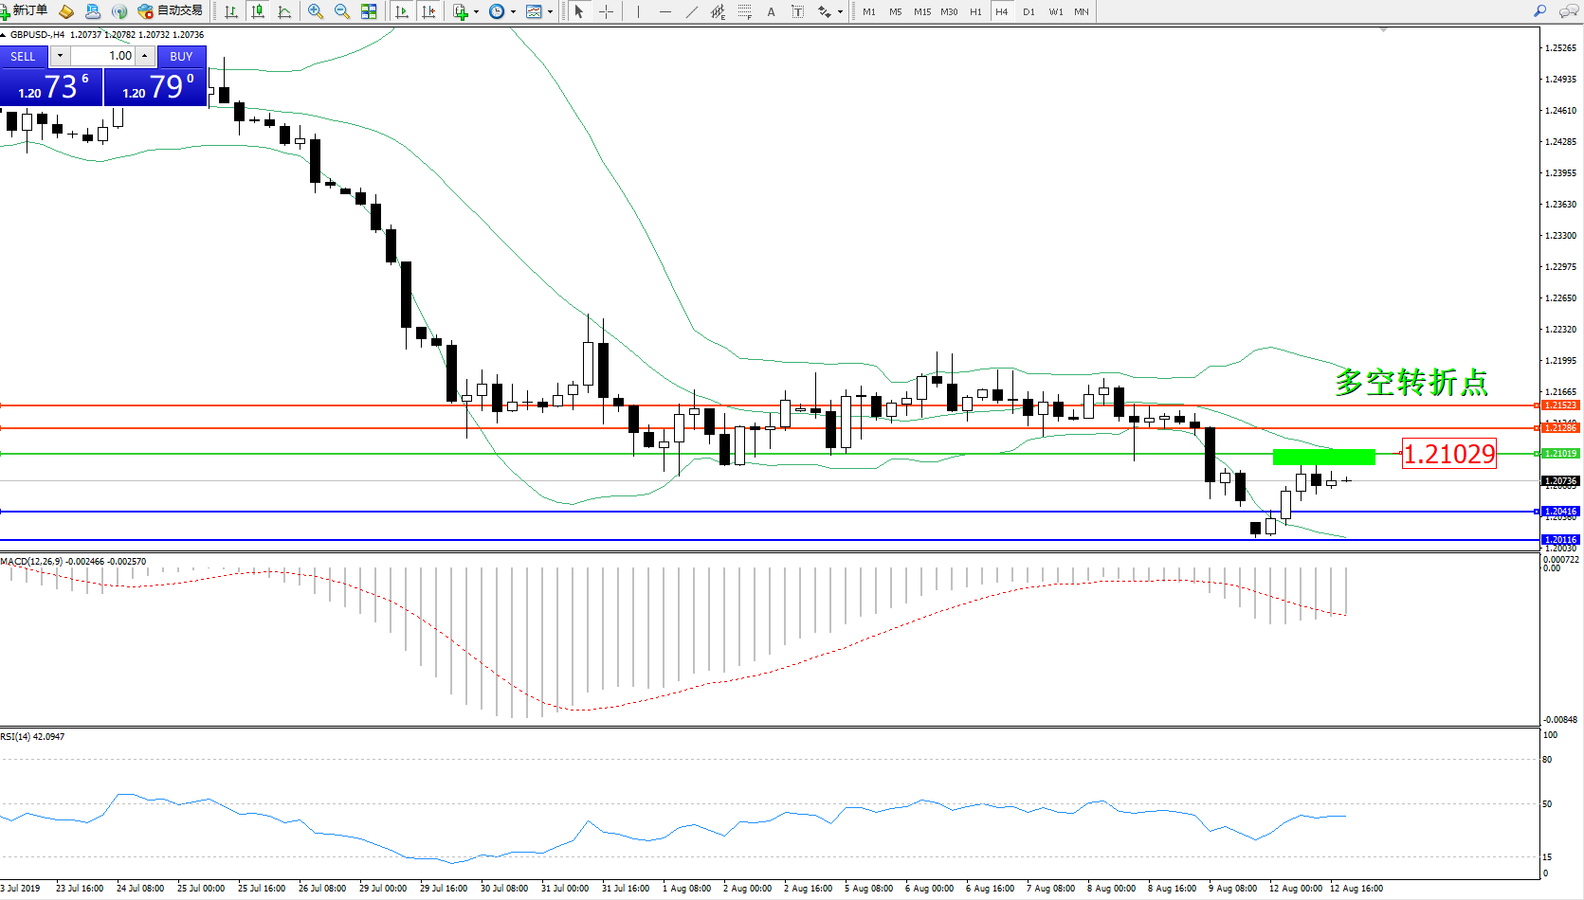The width and height of the screenshot is (1584, 900).
Task: Click the zoom out magnifier icon
Action: click(342, 11)
